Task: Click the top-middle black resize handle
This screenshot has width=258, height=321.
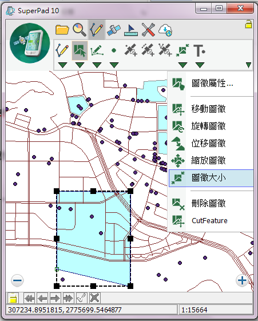Action: coord(93,191)
